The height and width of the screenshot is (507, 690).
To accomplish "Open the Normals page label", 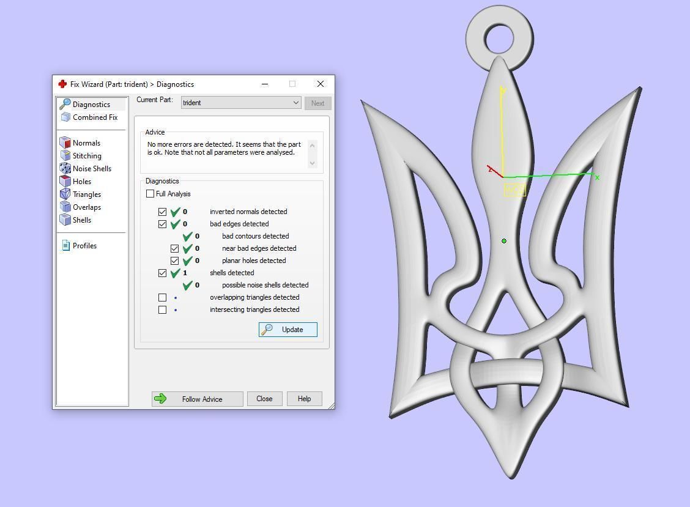I will click(86, 142).
